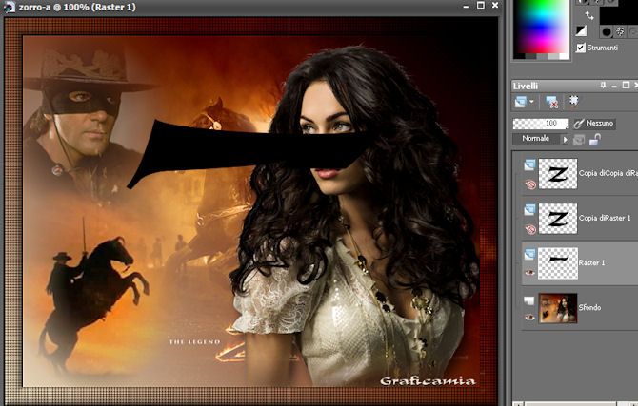Show the hidden Copia diRaster 1 layer

click(530, 229)
